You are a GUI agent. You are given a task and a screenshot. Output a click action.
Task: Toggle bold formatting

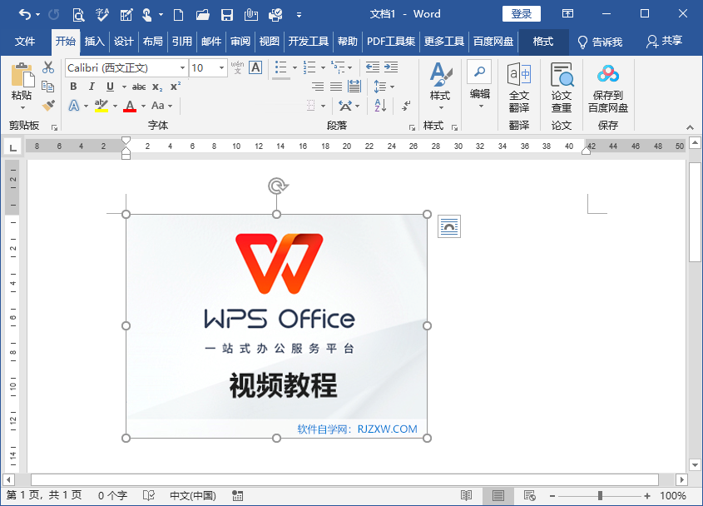point(74,86)
